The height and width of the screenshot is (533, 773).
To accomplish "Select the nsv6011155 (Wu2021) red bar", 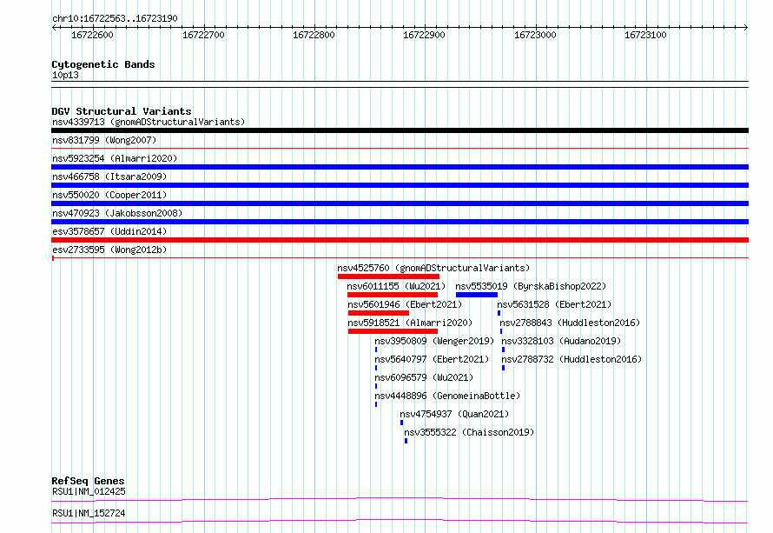I will click(x=393, y=295).
